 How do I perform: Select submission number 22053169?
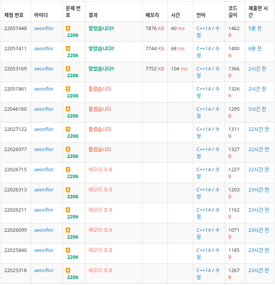pos(16,69)
